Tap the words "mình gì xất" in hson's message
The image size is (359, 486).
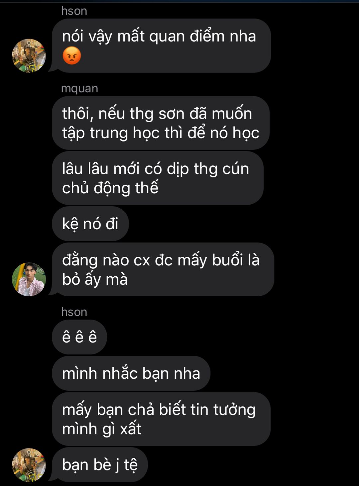102,429
